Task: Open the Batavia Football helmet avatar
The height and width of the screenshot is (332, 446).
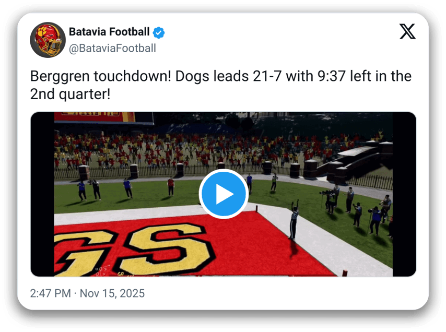Action: 48,40
